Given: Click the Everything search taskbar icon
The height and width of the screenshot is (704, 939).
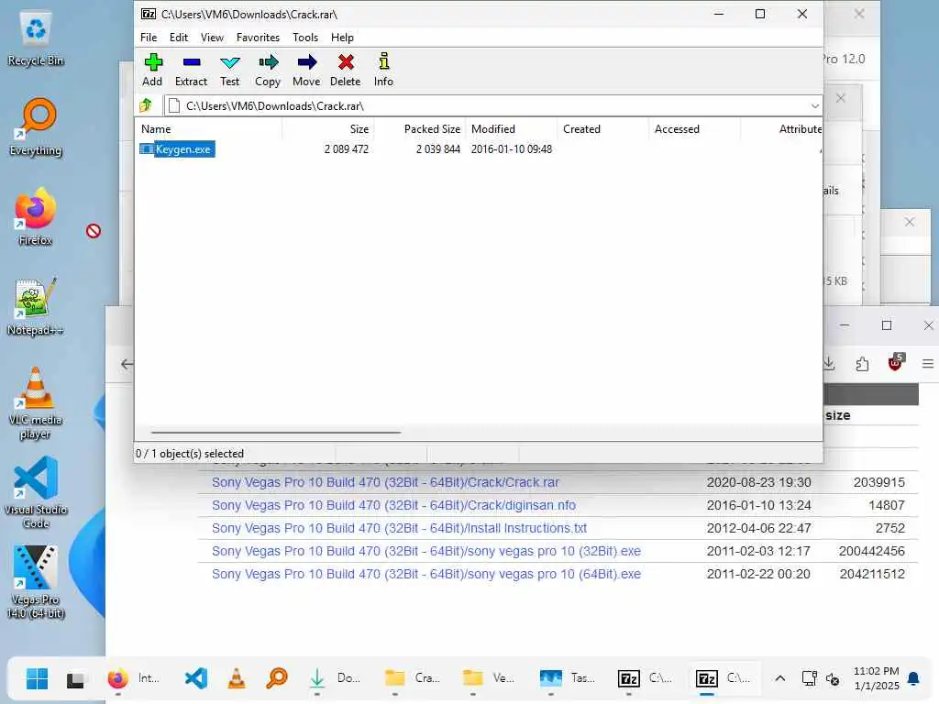Looking at the screenshot, I should [277, 678].
